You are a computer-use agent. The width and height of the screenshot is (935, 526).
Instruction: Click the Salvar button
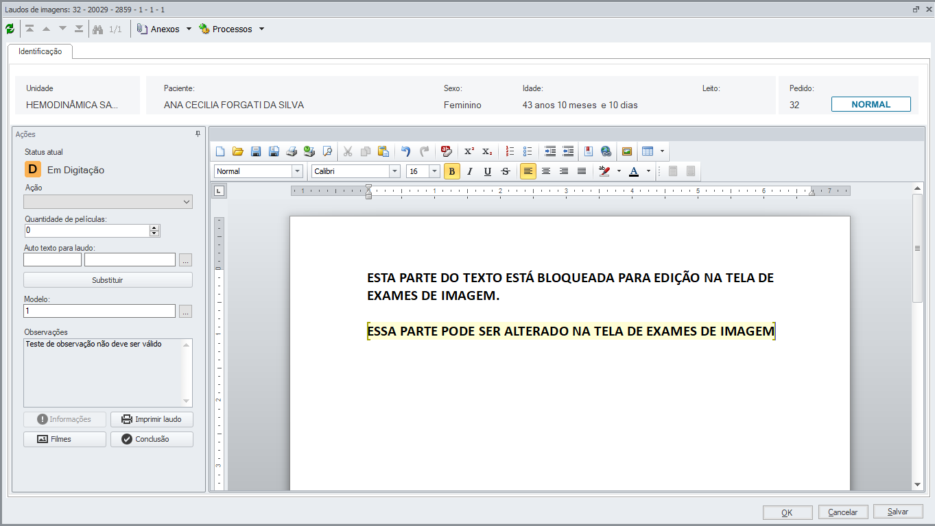point(898,512)
